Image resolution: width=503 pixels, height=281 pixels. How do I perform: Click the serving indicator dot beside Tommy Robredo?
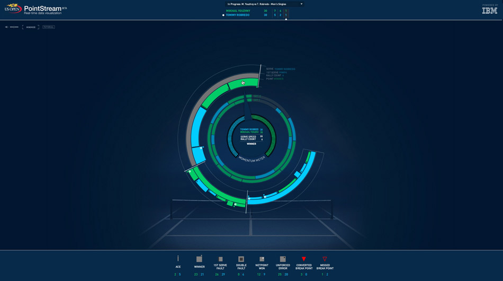point(223,15)
